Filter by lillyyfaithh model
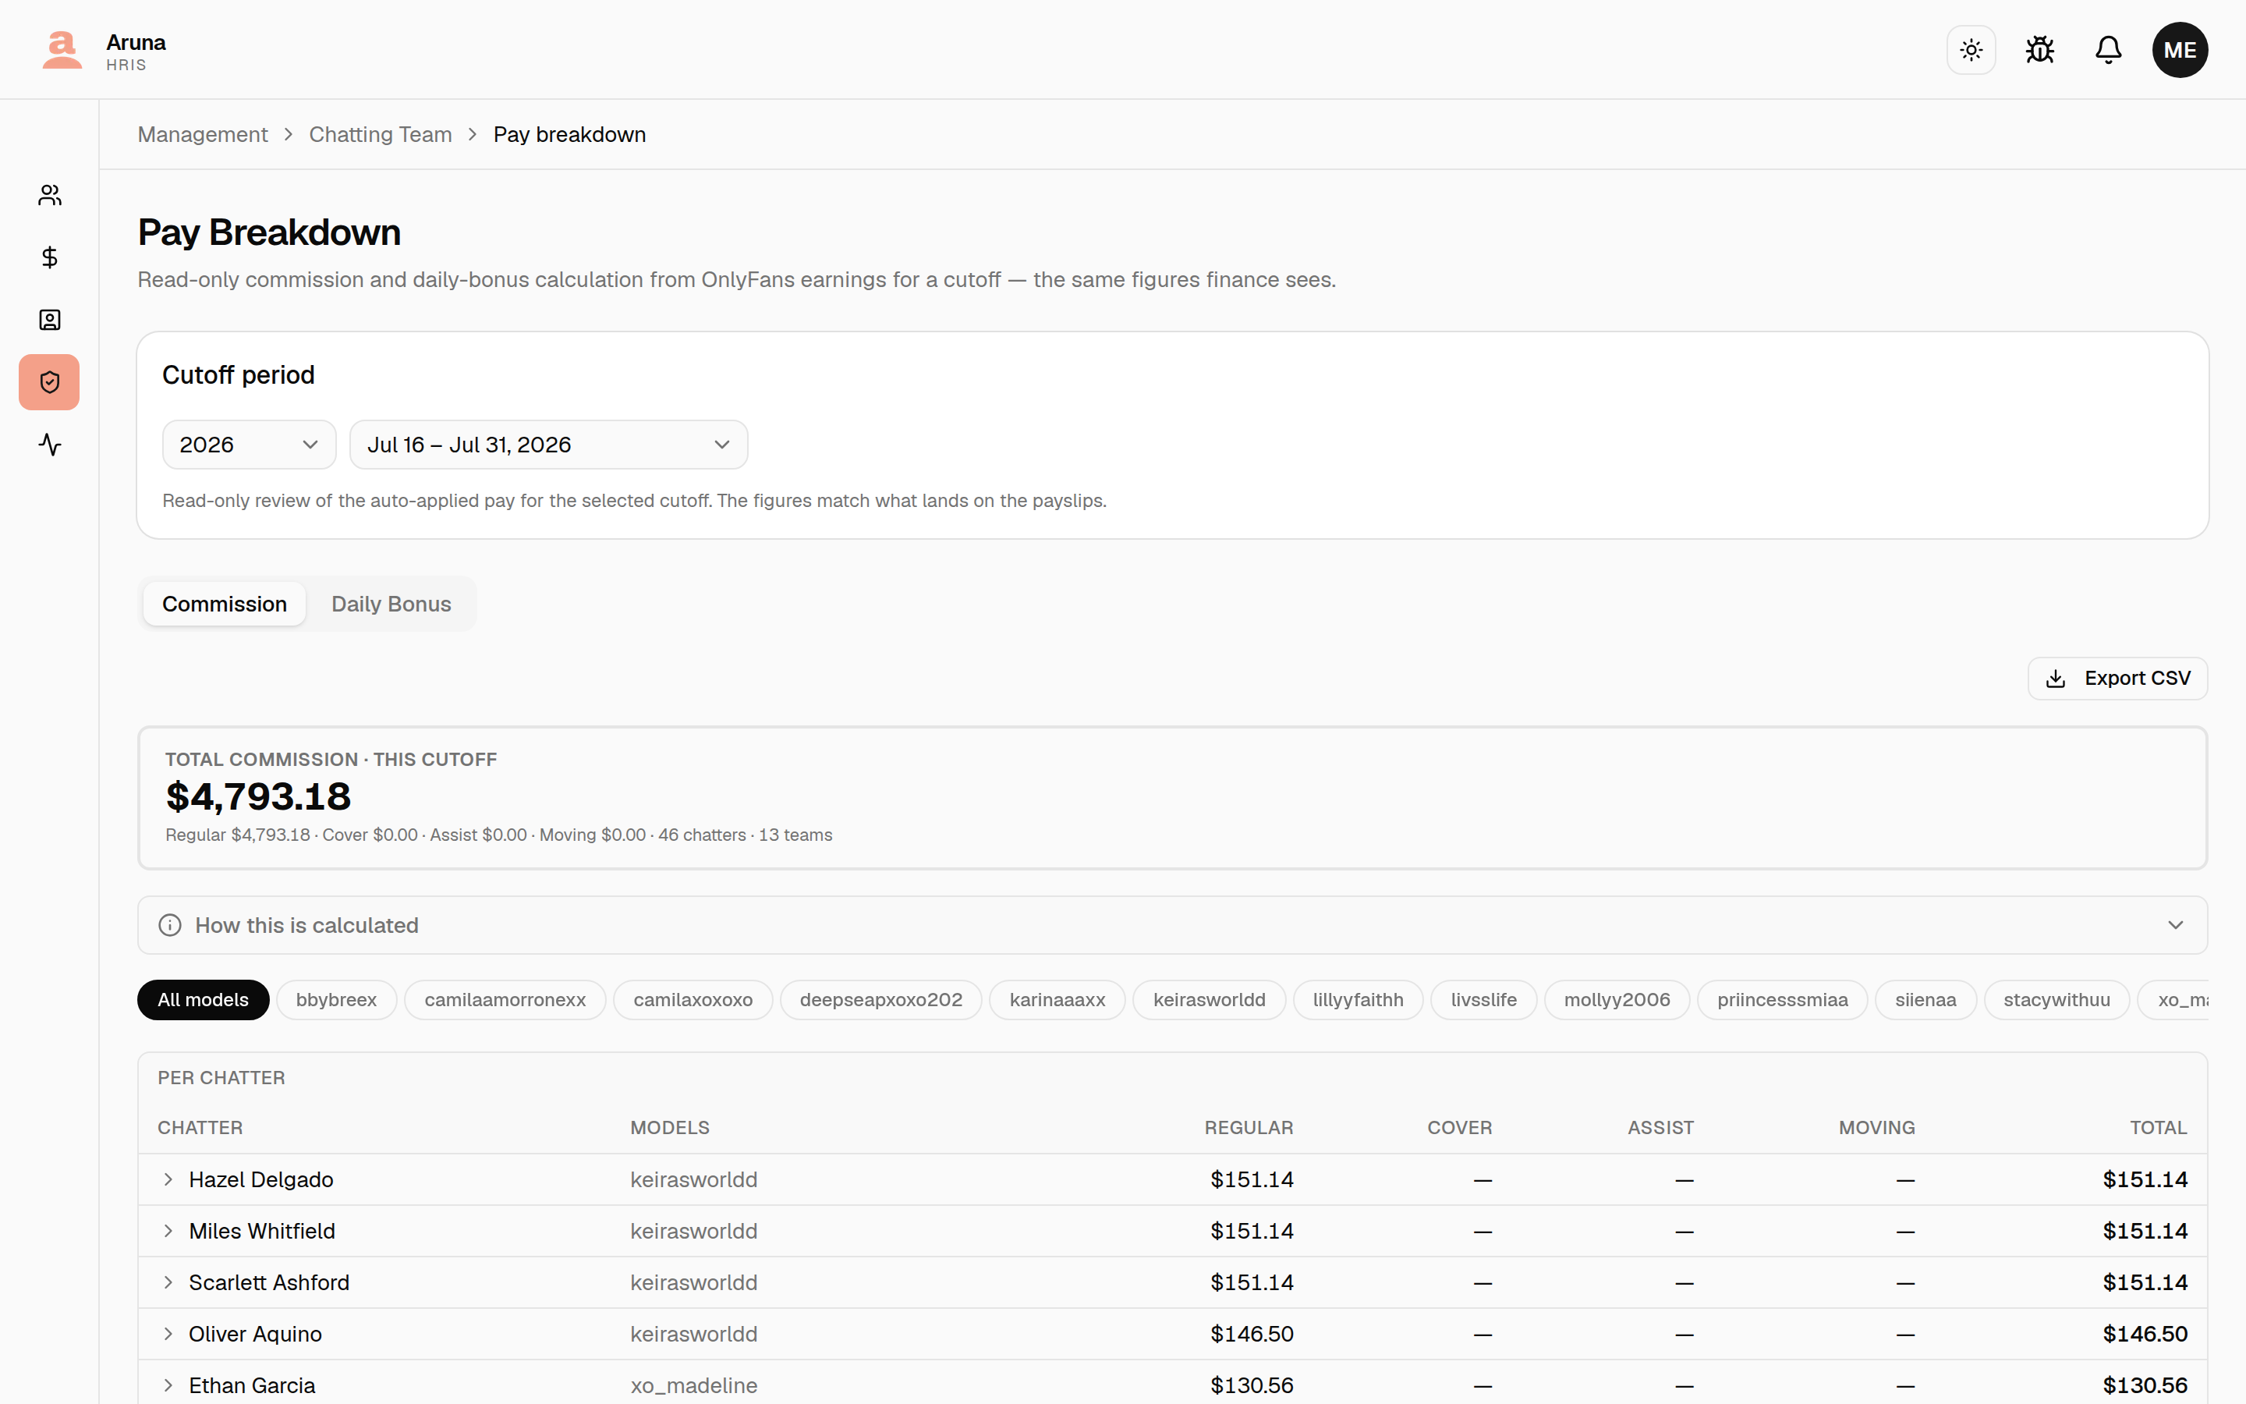This screenshot has height=1404, width=2246. click(x=1358, y=1000)
